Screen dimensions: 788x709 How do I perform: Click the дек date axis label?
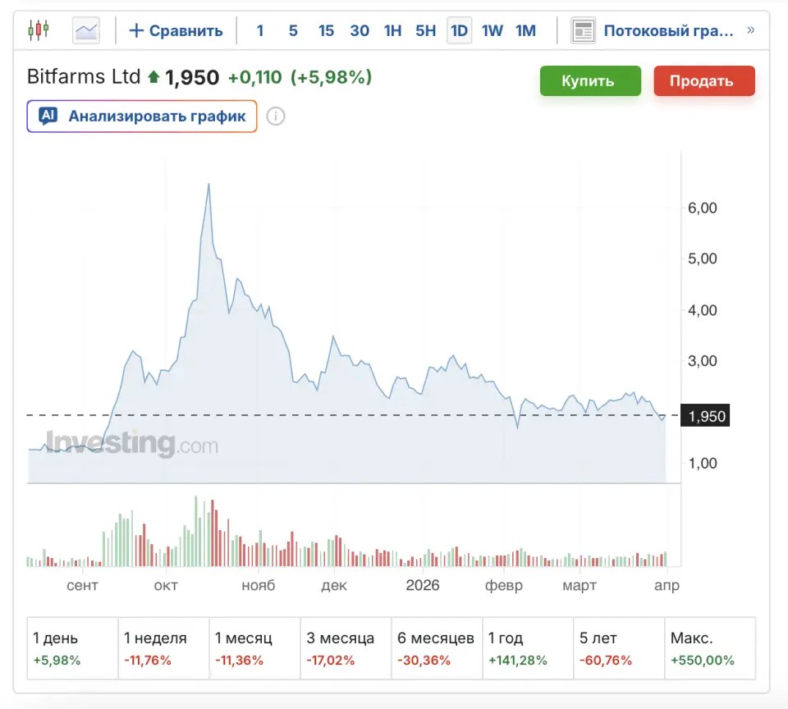334,585
